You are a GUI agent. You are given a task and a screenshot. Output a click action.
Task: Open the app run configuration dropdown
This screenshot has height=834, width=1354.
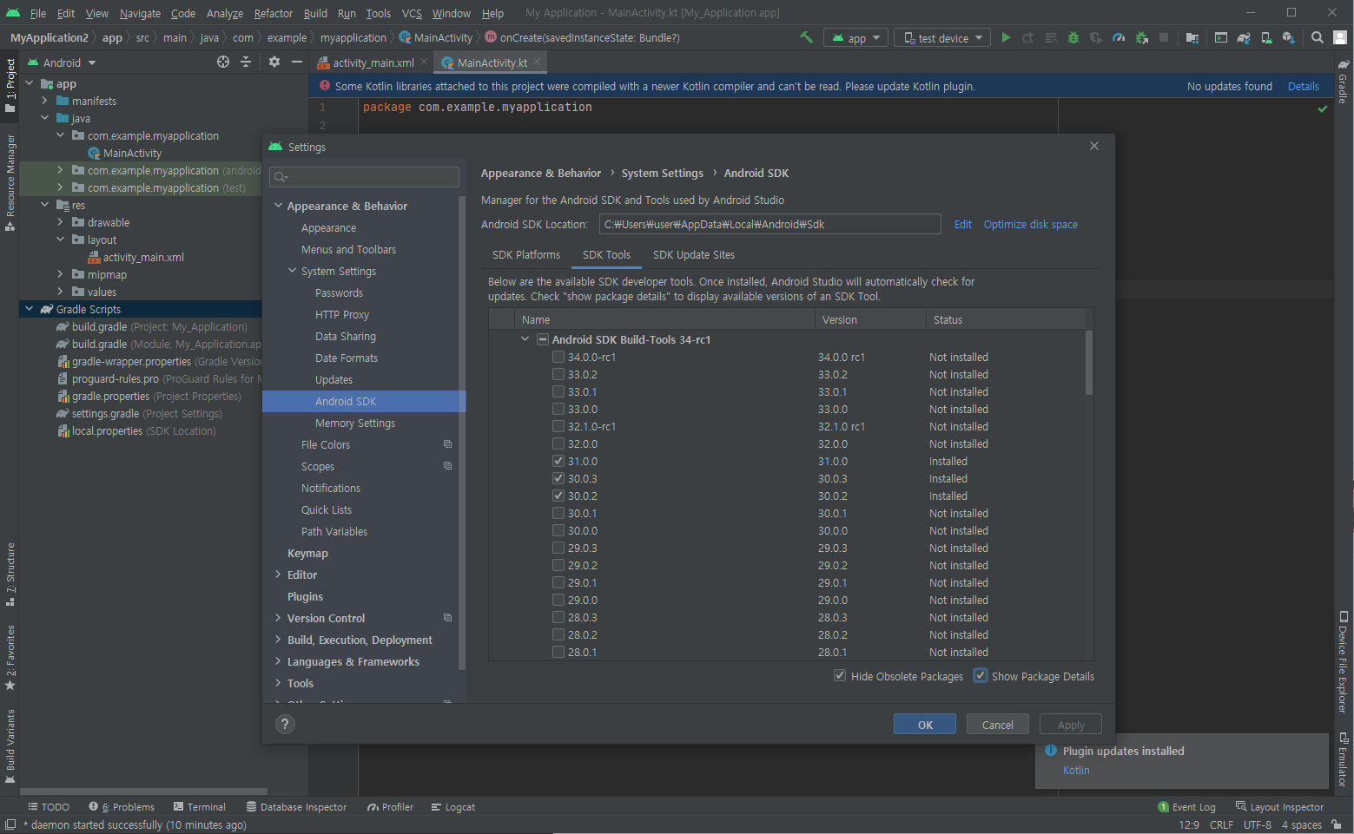(855, 37)
